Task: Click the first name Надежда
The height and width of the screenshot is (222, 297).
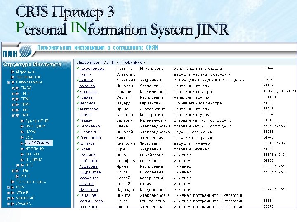Action: [125, 190]
